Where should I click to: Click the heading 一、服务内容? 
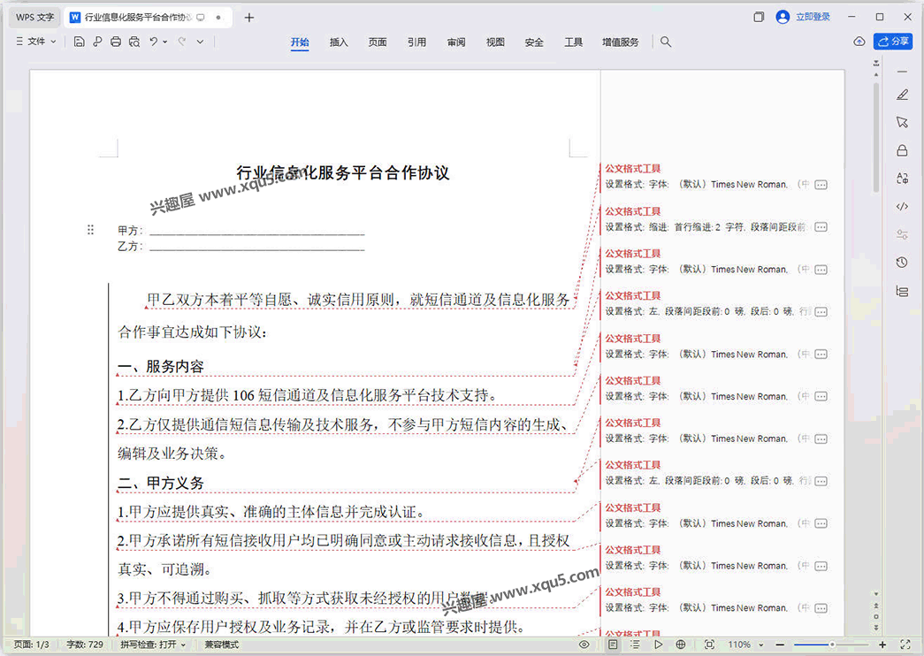pyautogui.click(x=160, y=367)
